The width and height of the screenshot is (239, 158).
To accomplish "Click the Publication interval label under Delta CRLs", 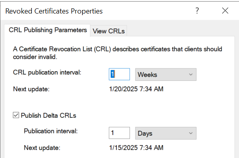I will click(x=51, y=131).
